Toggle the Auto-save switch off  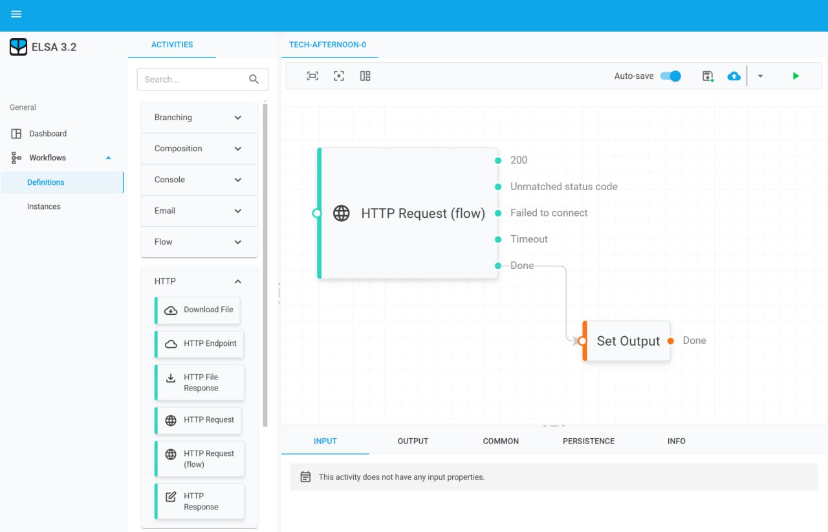pos(671,76)
